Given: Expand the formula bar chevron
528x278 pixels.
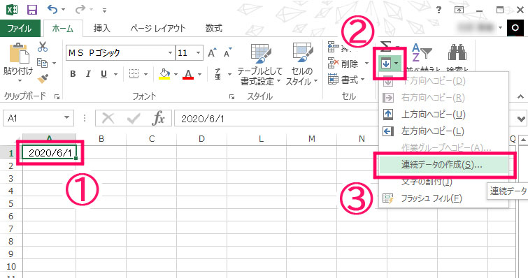Looking at the screenshot, I should [x=521, y=119].
